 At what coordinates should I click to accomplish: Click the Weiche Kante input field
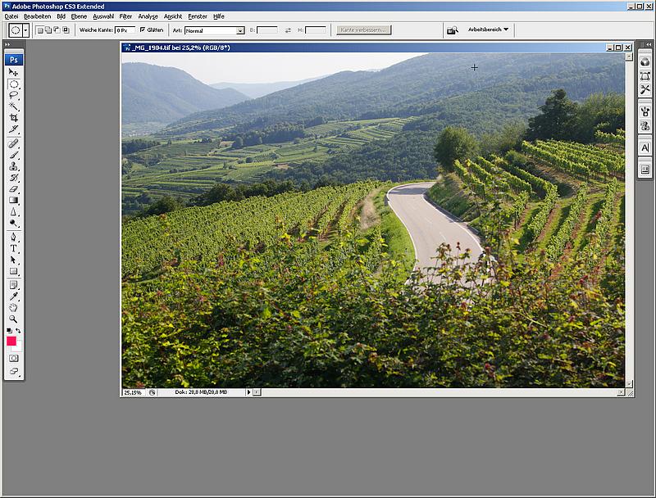click(x=125, y=30)
